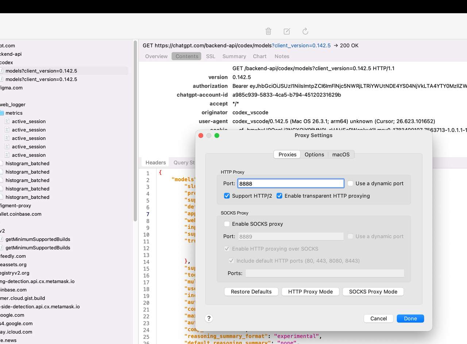467x344 pixels.
Task: Click the SOCKS Port field showing 8889
Action: point(291,236)
